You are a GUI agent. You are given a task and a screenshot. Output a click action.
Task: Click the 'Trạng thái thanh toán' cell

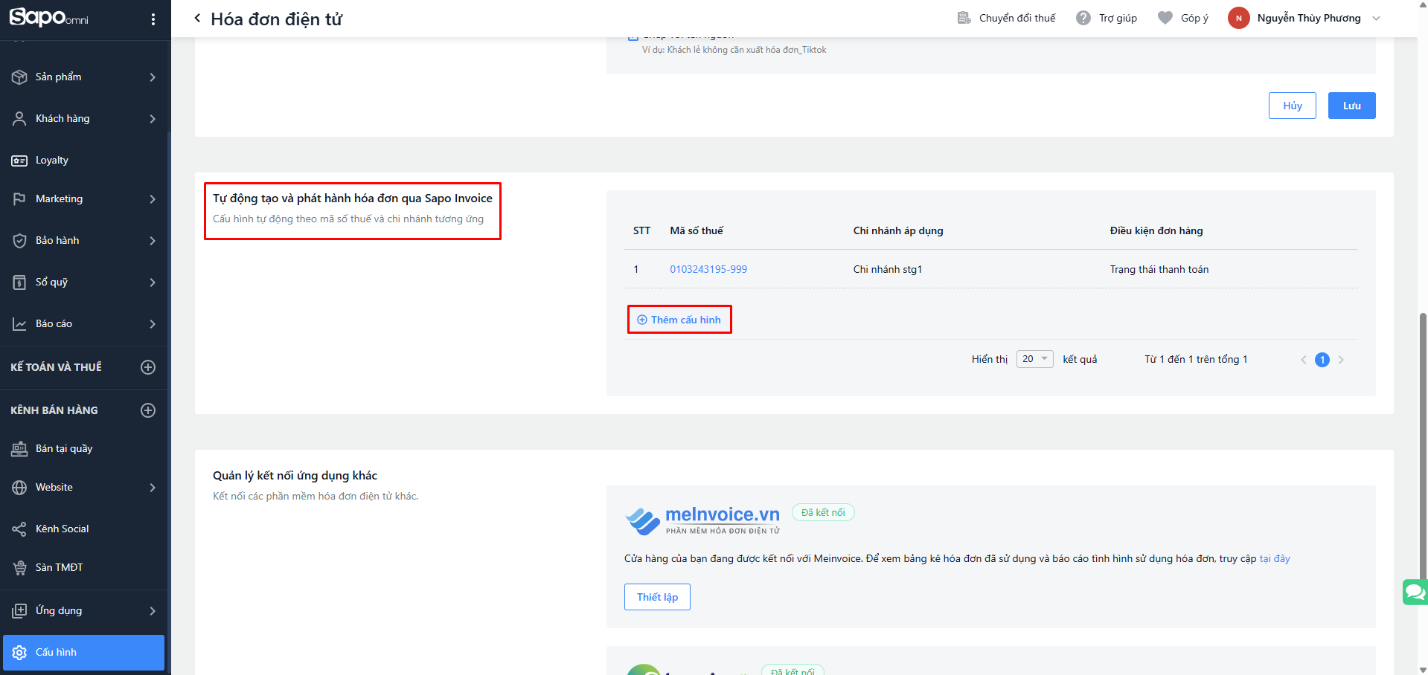tap(1159, 269)
